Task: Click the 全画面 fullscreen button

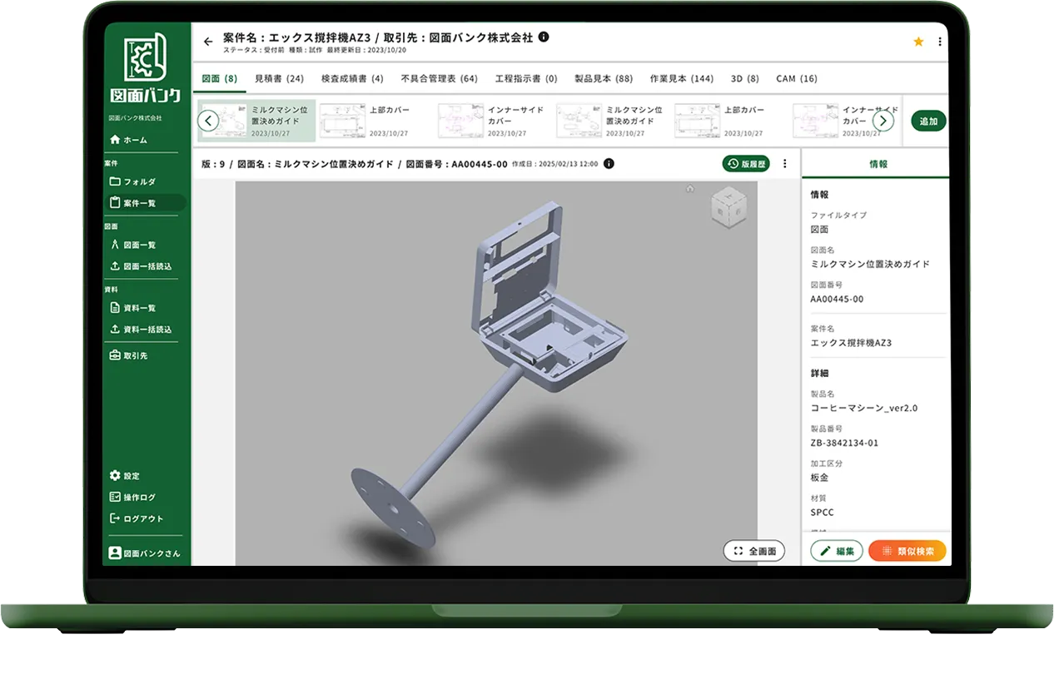Action: [x=754, y=551]
